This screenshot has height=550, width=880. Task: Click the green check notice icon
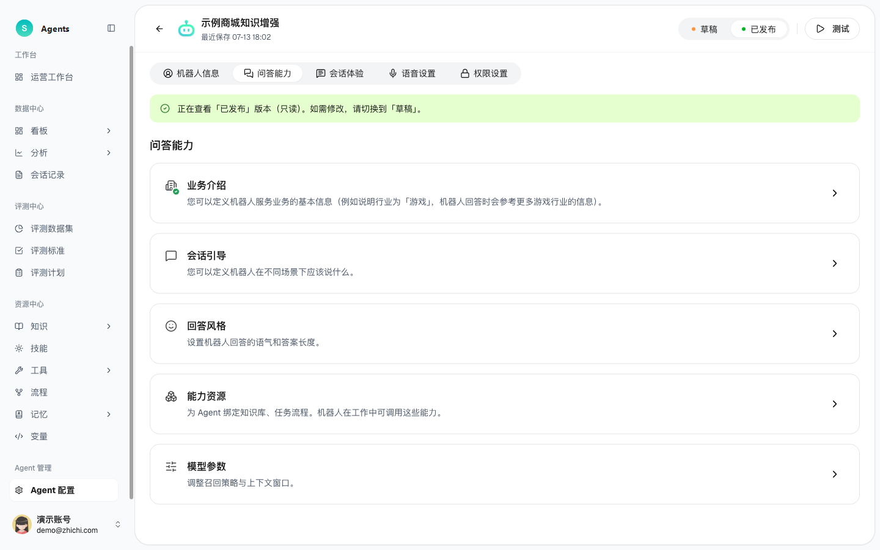(165, 109)
